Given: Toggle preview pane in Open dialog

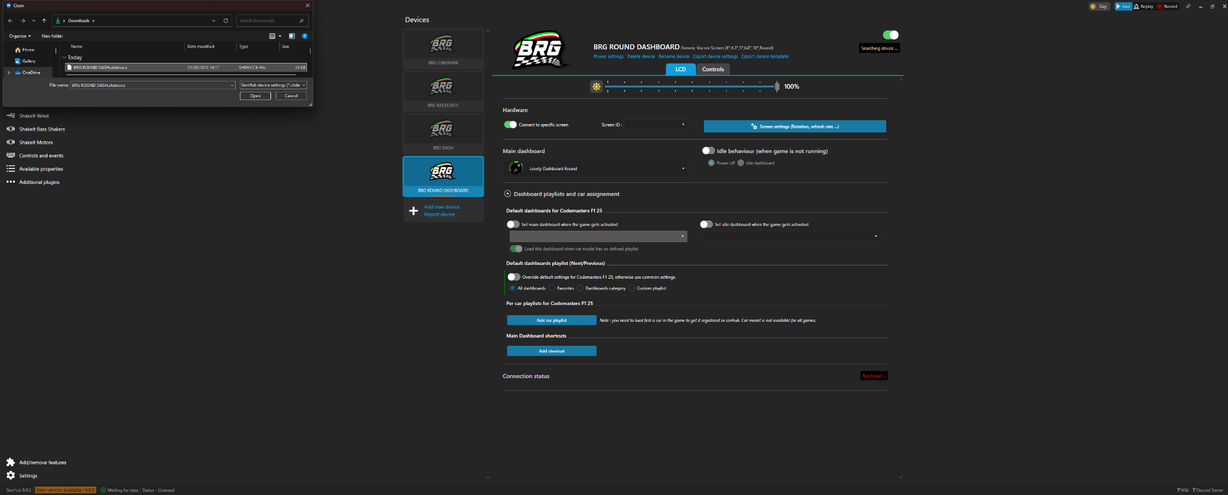Looking at the screenshot, I should coord(292,36).
